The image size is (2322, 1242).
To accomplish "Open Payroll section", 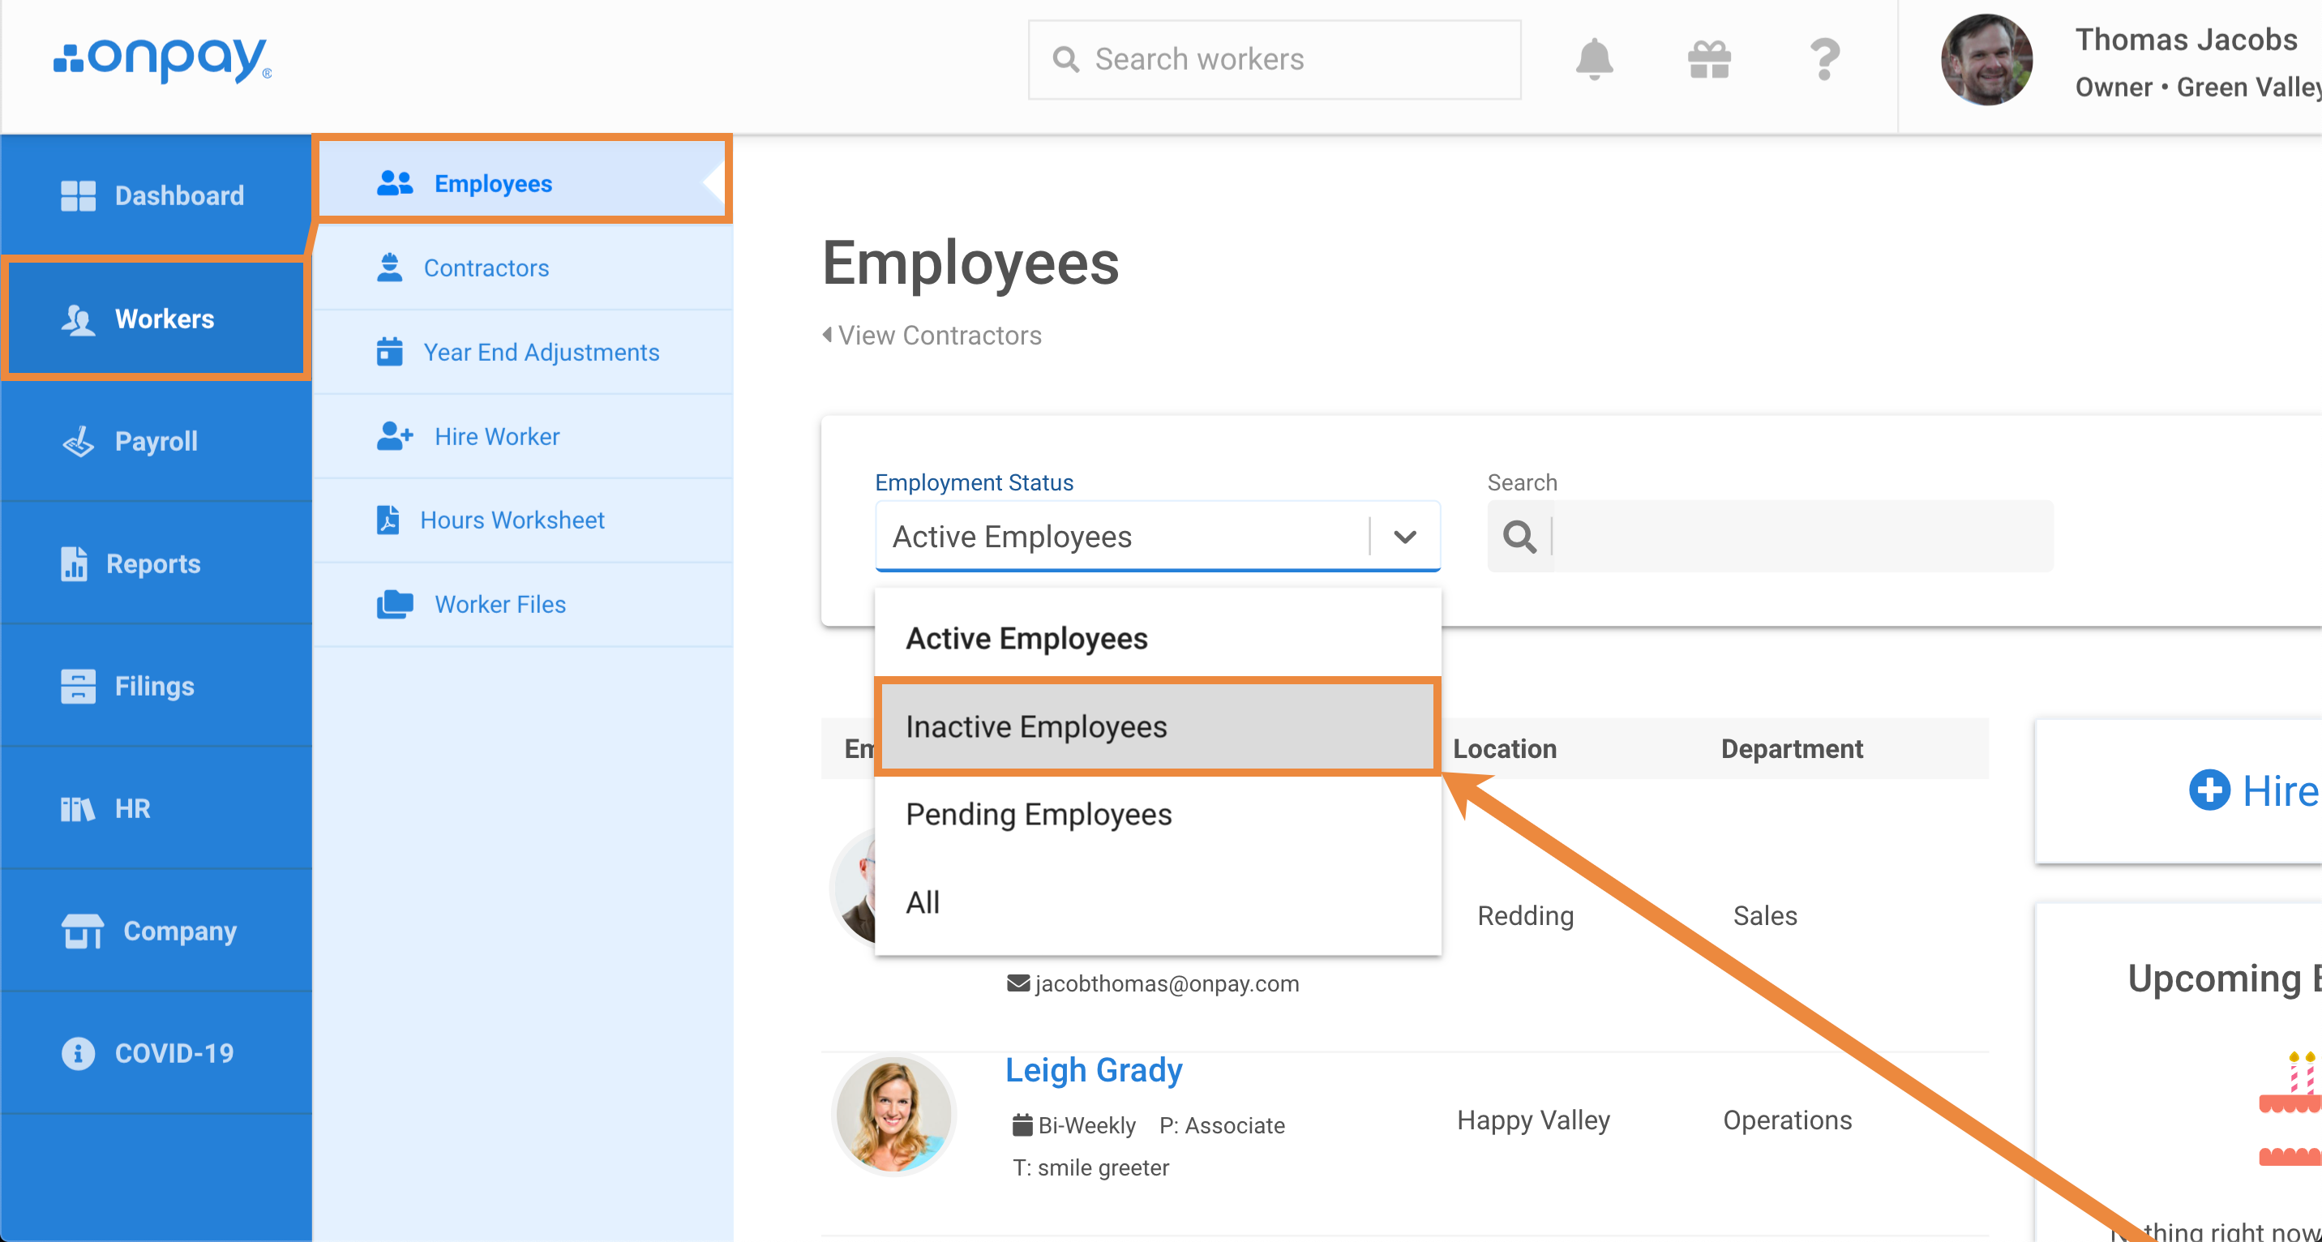I will coord(156,441).
